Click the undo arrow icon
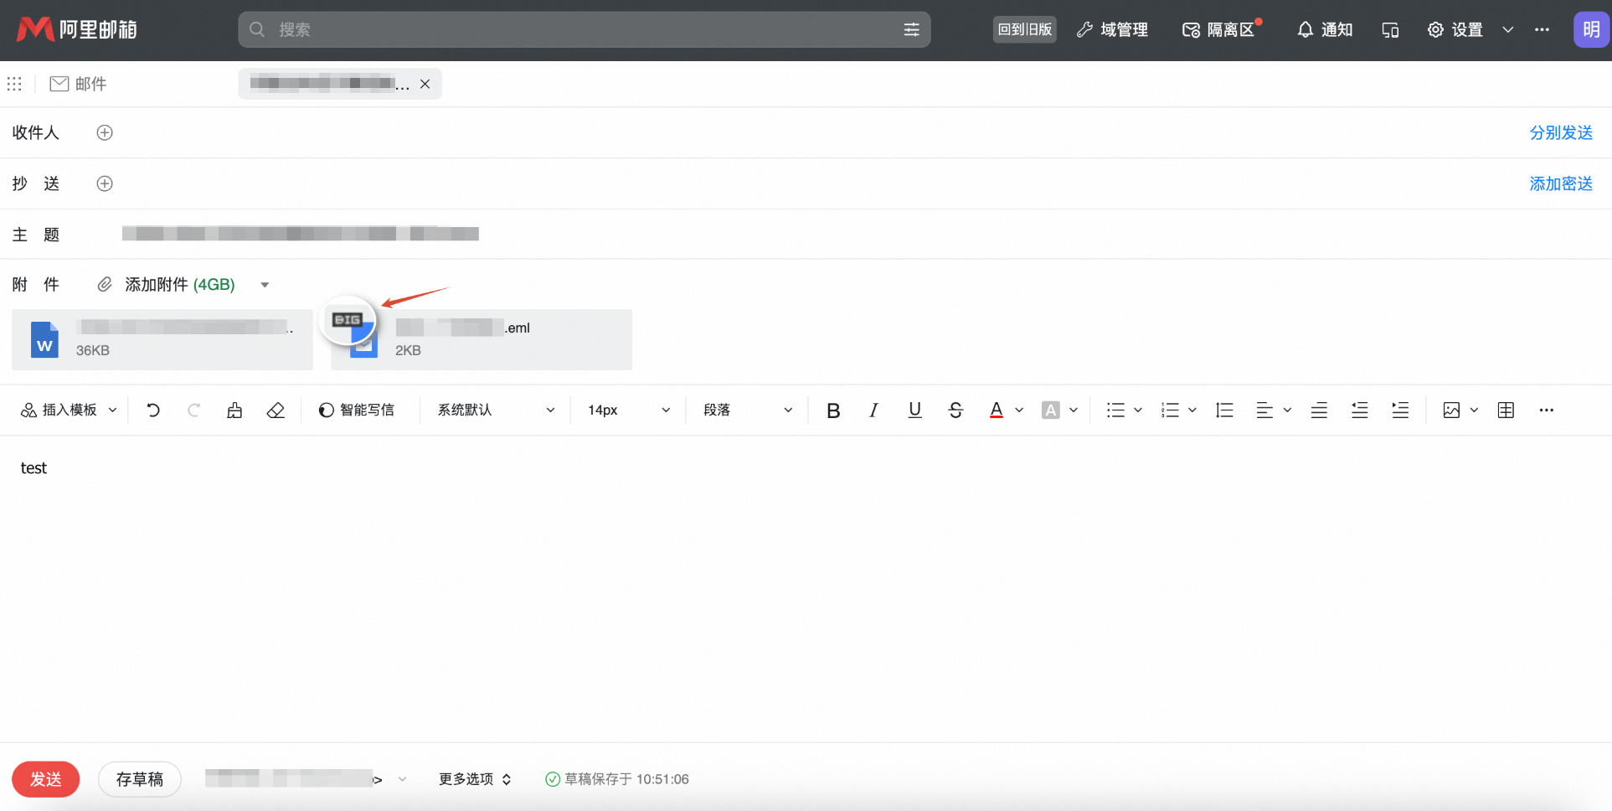1612x811 pixels. (153, 410)
